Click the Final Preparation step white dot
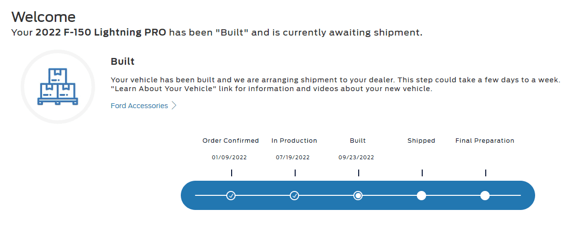Image resolution: width=561 pixels, height=246 pixels. [485, 195]
